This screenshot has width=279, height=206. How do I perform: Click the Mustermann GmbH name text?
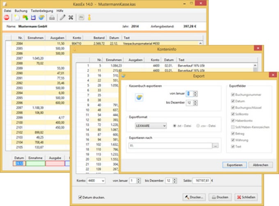32,26
